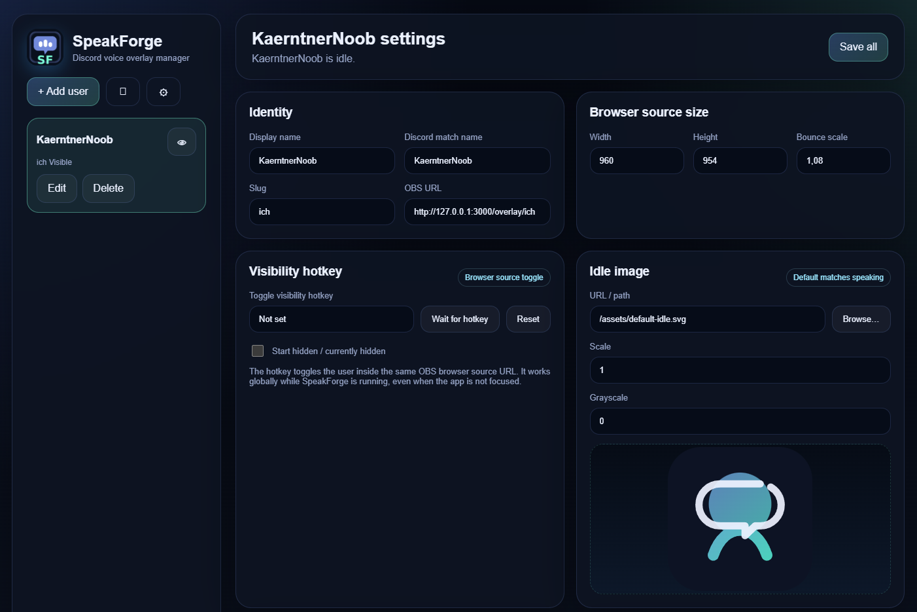
Task: Click the Grayscale value field
Action: (x=740, y=421)
